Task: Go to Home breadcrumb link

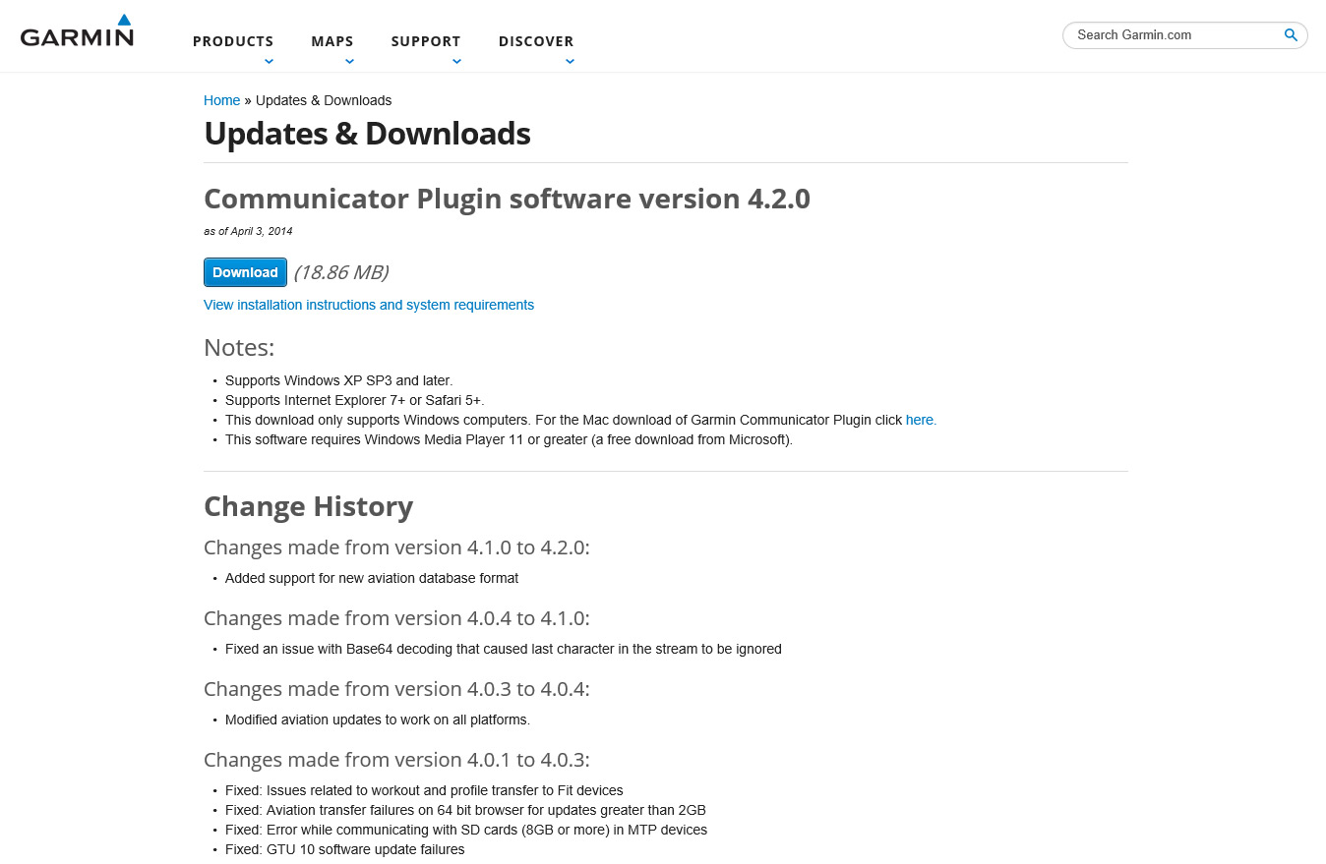Action: click(x=221, y=100)
